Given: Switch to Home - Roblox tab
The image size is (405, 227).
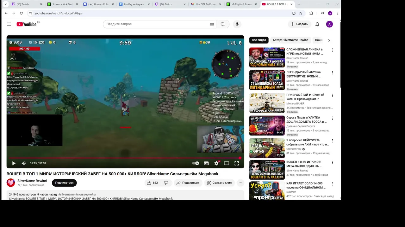Looking at the screenshot, I should pyautogui.click(x=98, y=4).
